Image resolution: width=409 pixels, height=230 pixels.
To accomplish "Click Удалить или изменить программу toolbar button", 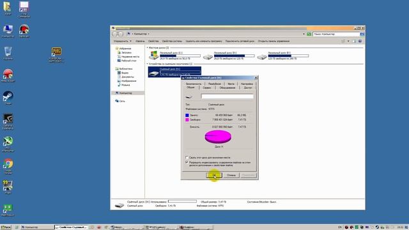I will tap(204, 41).
